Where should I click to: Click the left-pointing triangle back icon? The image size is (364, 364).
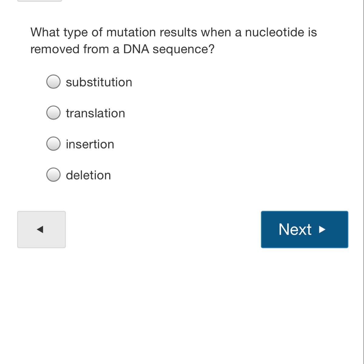click(40, 229)
